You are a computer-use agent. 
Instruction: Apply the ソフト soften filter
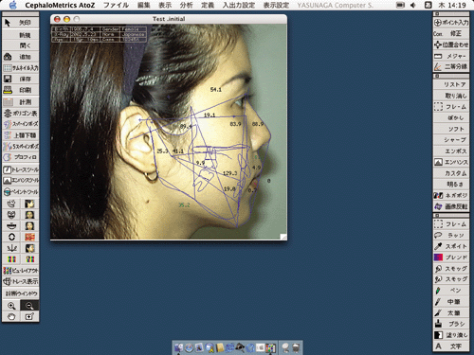(x=451, y=129)
